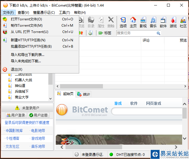Click the start page scroll-up arrow
The image size is (189, 159).
184,104
